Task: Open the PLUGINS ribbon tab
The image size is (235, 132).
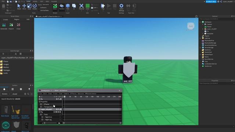Action: (54, 1)
